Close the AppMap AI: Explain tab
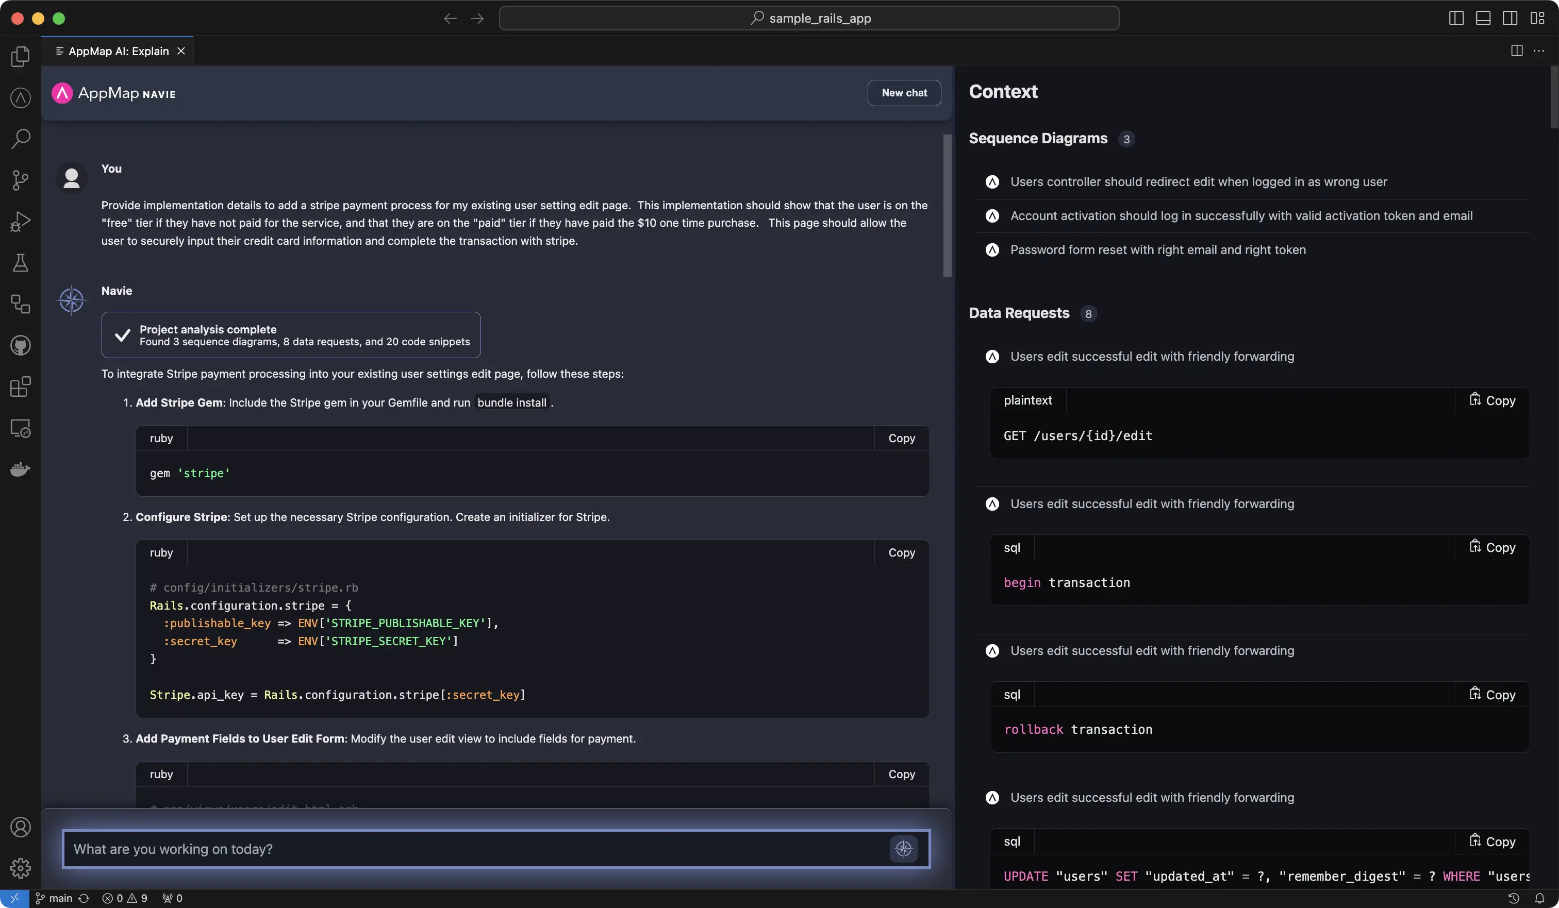This screenshot has width=1559, height=908. [181, 51]
